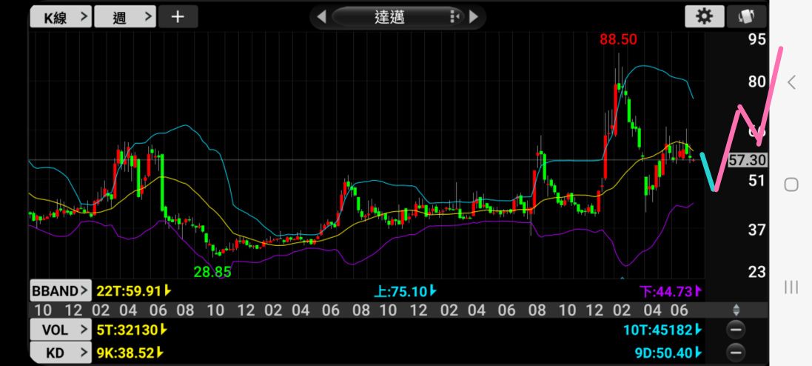
Task: Open chart settings gear
Action: coord(704,17)
